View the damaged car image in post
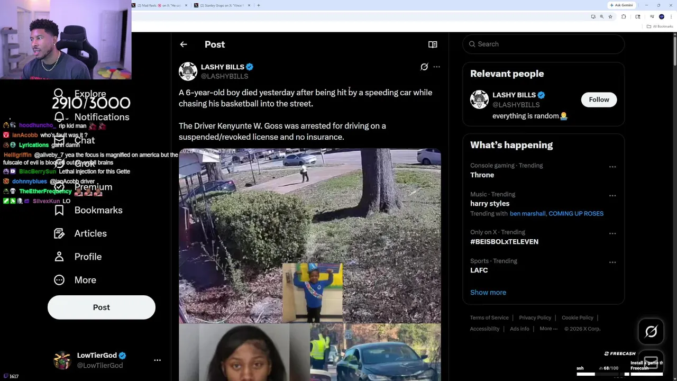677x381 pixels. pyautogui.click(x=376, y=352)
